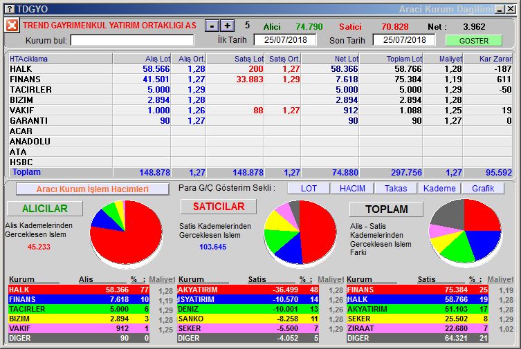Click the TOPLAM button
This screenshot has height=349, width=521.
387,209
